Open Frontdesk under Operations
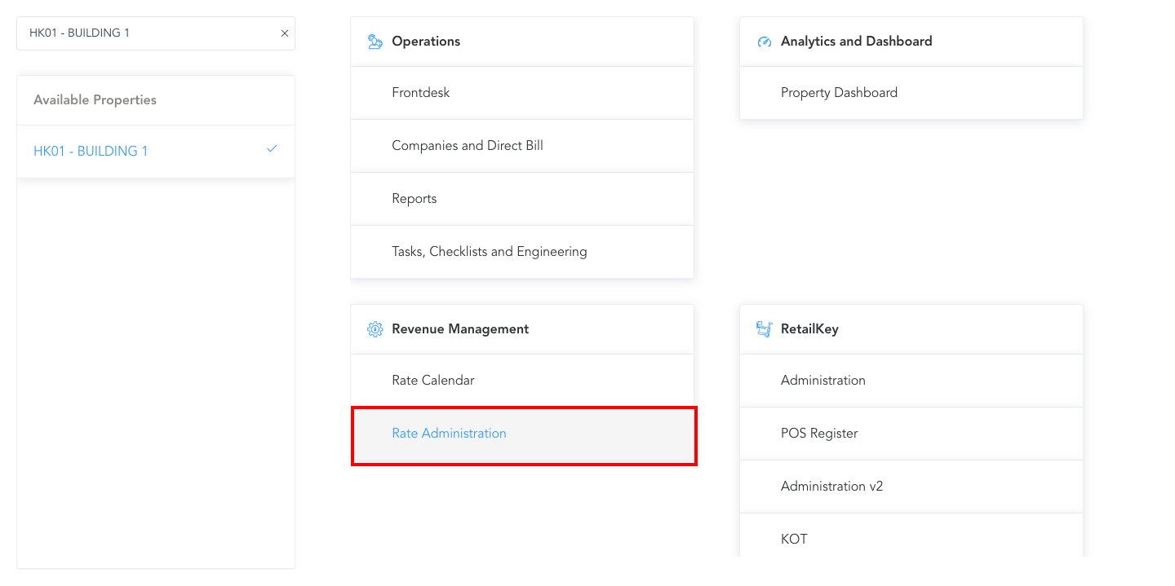Viewport: 1175px width, 586px height. pos(419,92)
